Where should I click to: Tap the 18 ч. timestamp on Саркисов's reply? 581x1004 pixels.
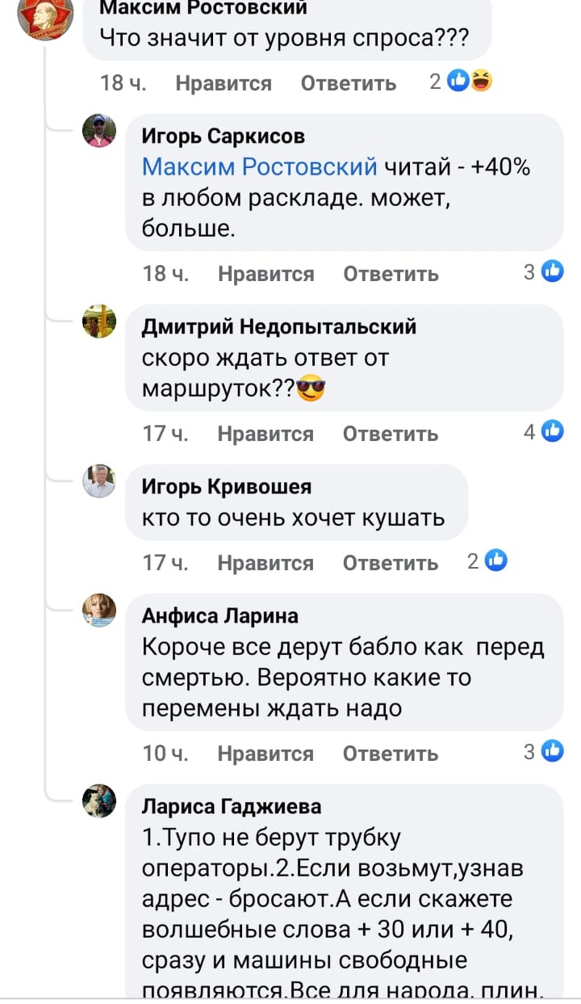pyautogui.click(x=165, y=274)
